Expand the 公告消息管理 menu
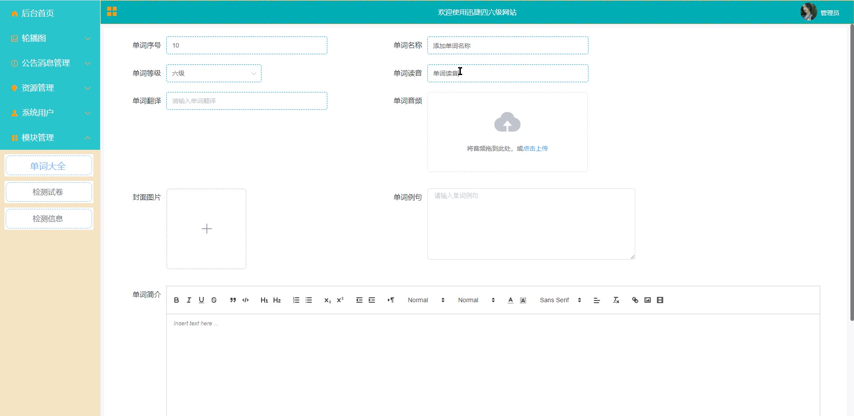The image size is (854, 416). pos(50,63)
